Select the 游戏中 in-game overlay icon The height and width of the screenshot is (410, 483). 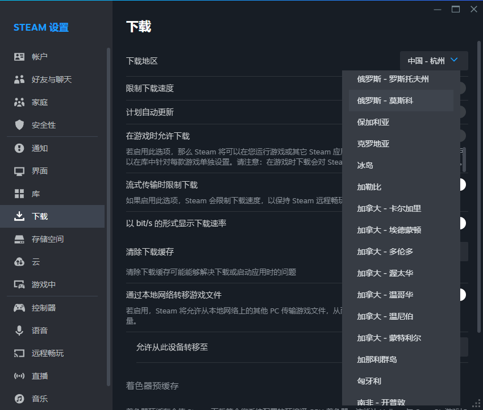tap(19, 285)
